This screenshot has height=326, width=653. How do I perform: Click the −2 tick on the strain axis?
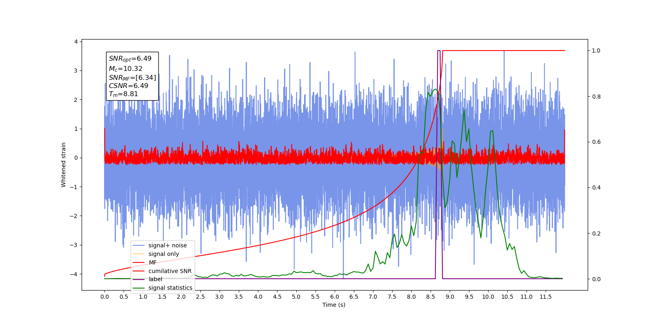tap(73, 216)
